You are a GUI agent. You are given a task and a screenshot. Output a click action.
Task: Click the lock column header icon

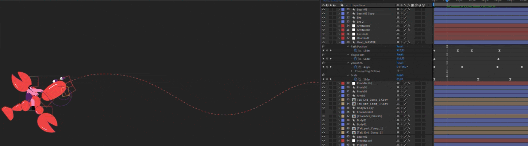pyautogui.click(x=334, y=5)
